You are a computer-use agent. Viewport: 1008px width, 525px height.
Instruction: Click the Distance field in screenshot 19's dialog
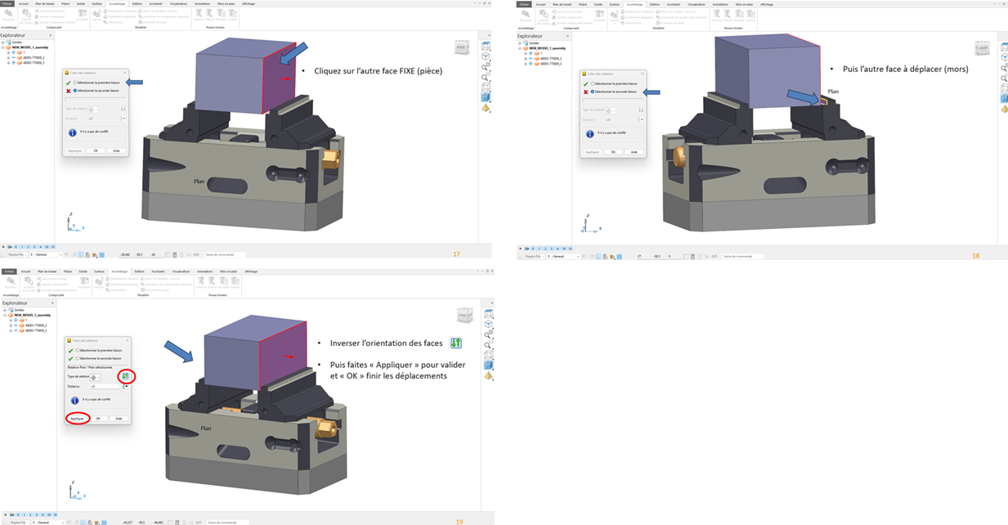106,386
